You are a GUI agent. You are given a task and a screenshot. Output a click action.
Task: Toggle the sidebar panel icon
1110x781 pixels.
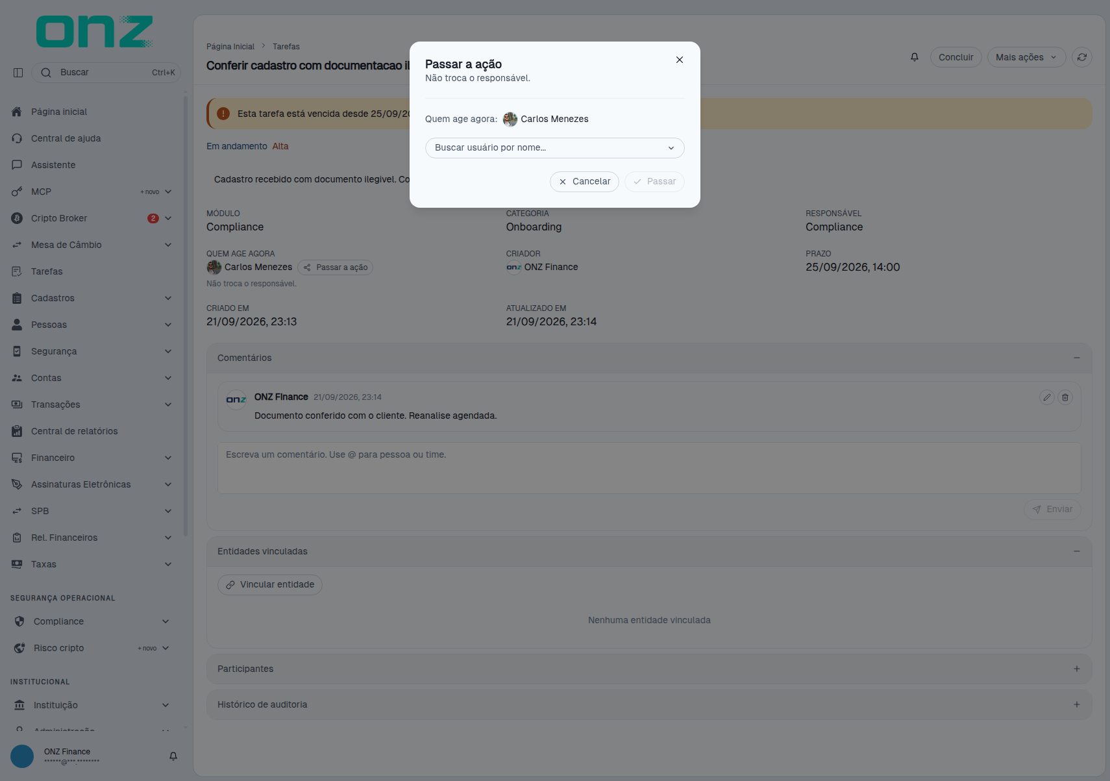18,73
